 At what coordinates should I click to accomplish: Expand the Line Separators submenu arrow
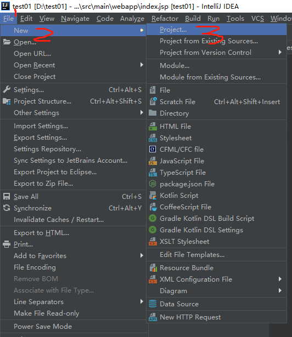(x=142, y=301)
